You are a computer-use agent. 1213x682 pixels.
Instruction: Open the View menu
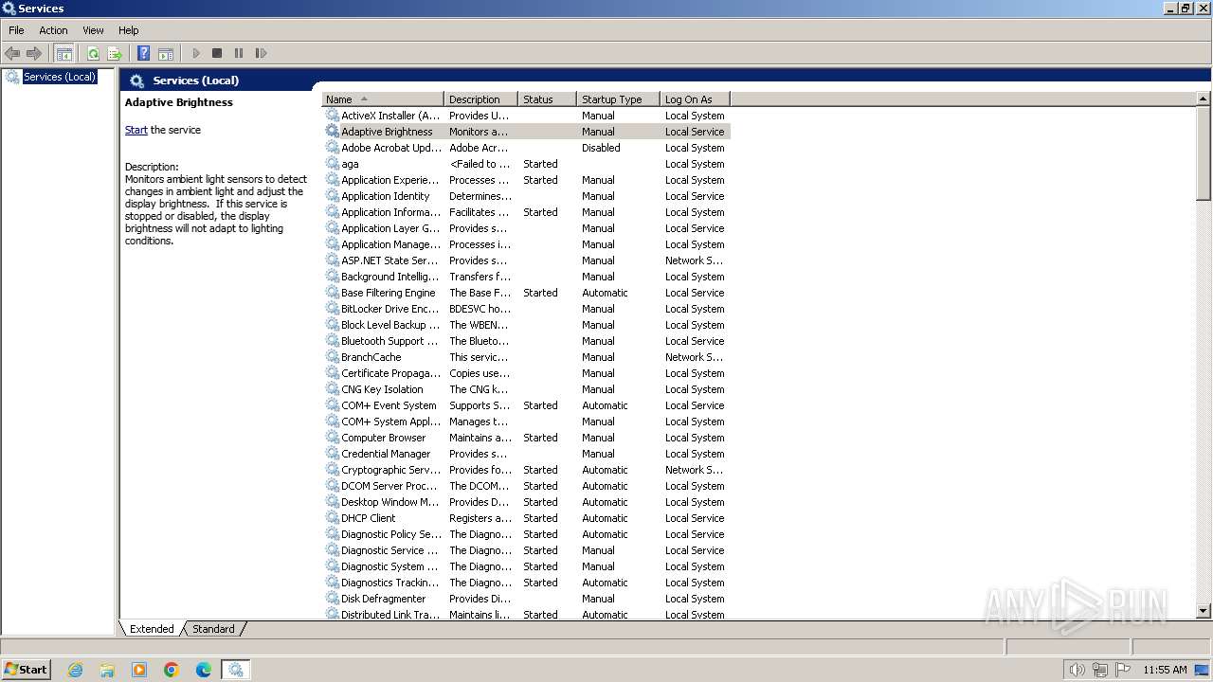click(93, 30)
